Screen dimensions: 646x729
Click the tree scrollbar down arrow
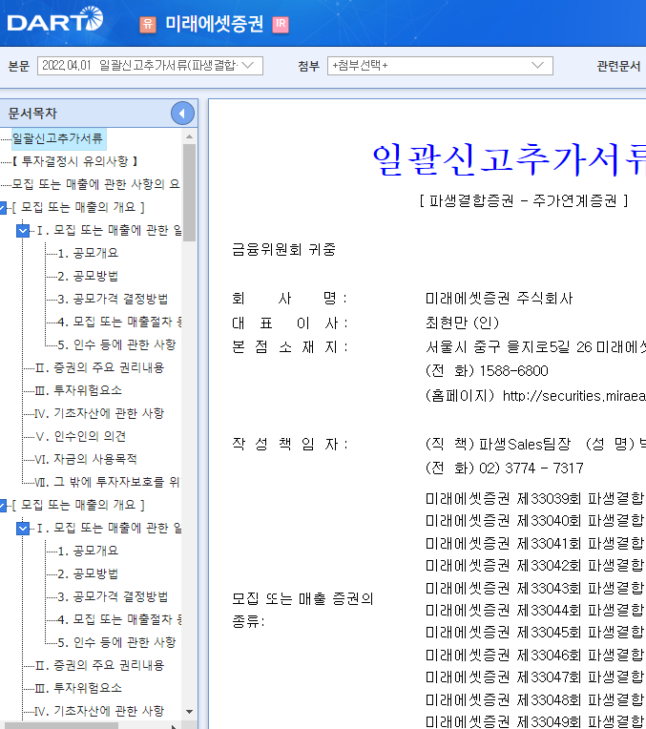(189, 711)
